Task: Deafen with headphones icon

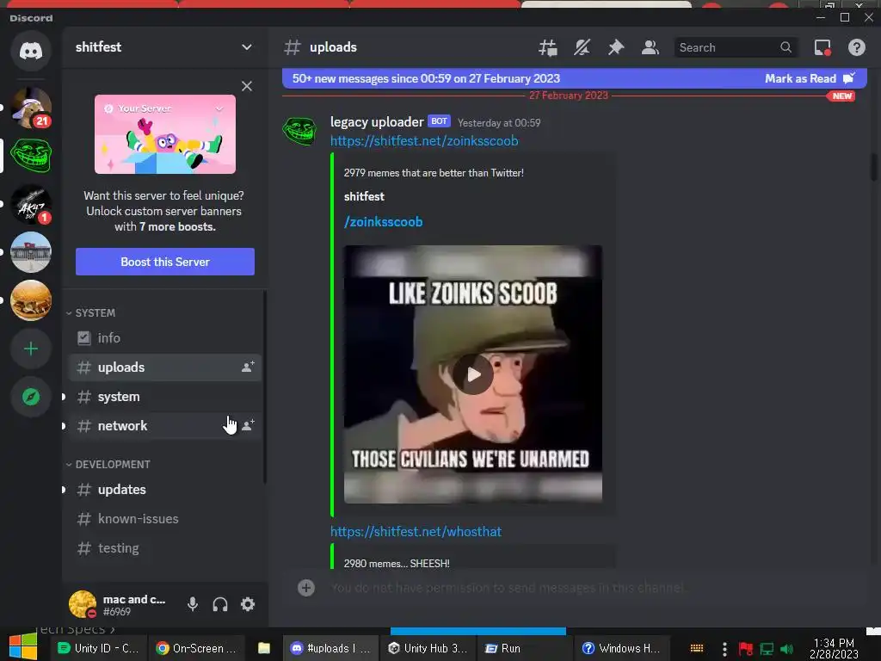Action: [x=219, y=604]
